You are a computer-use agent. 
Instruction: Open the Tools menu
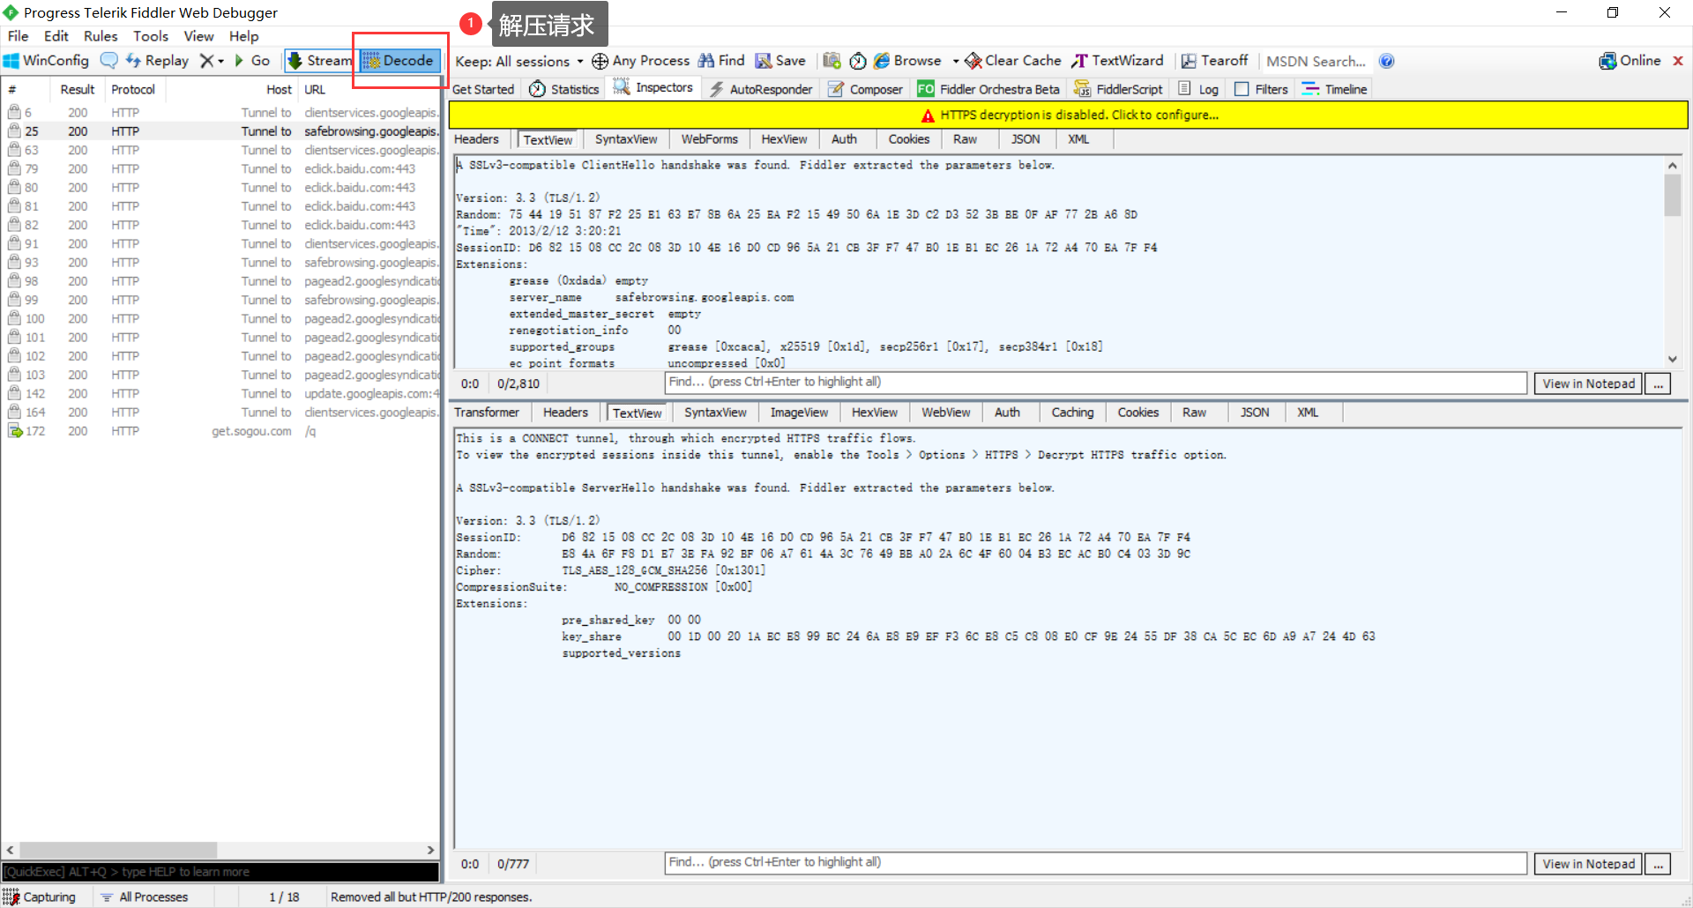[151, 36]
